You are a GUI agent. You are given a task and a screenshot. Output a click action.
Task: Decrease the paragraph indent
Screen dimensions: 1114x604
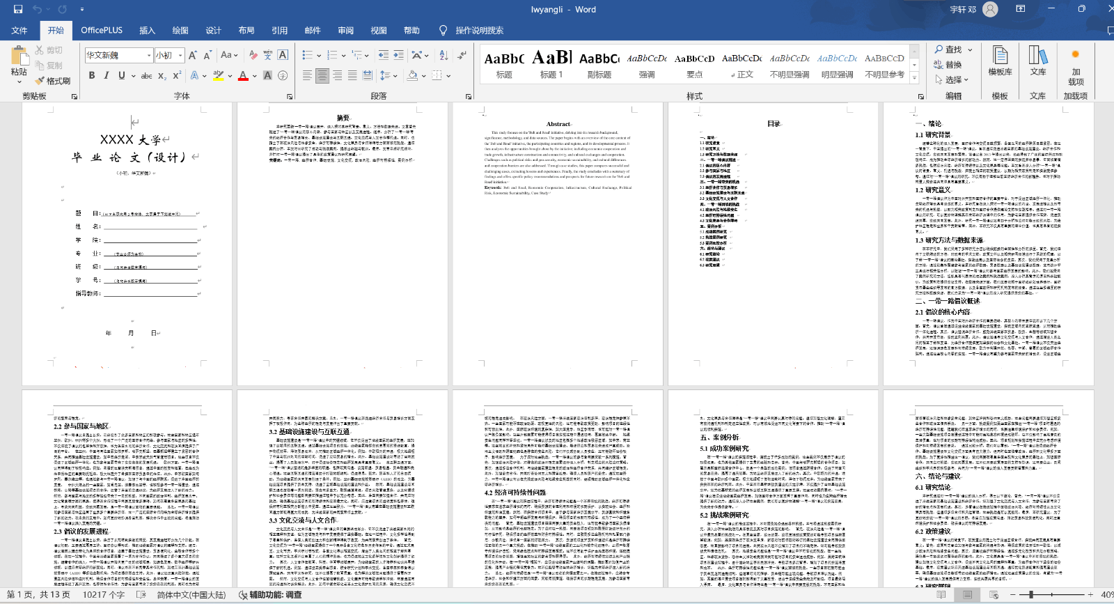click(384, 55)
